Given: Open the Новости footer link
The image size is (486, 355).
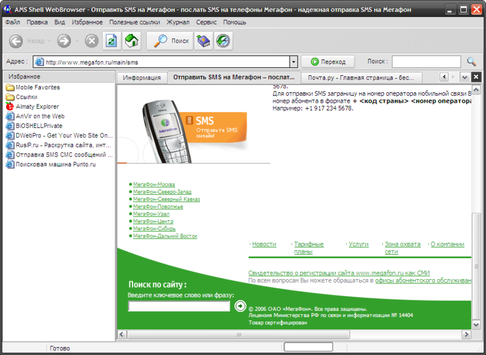Looking at the screenshot, I should point(264,244).
